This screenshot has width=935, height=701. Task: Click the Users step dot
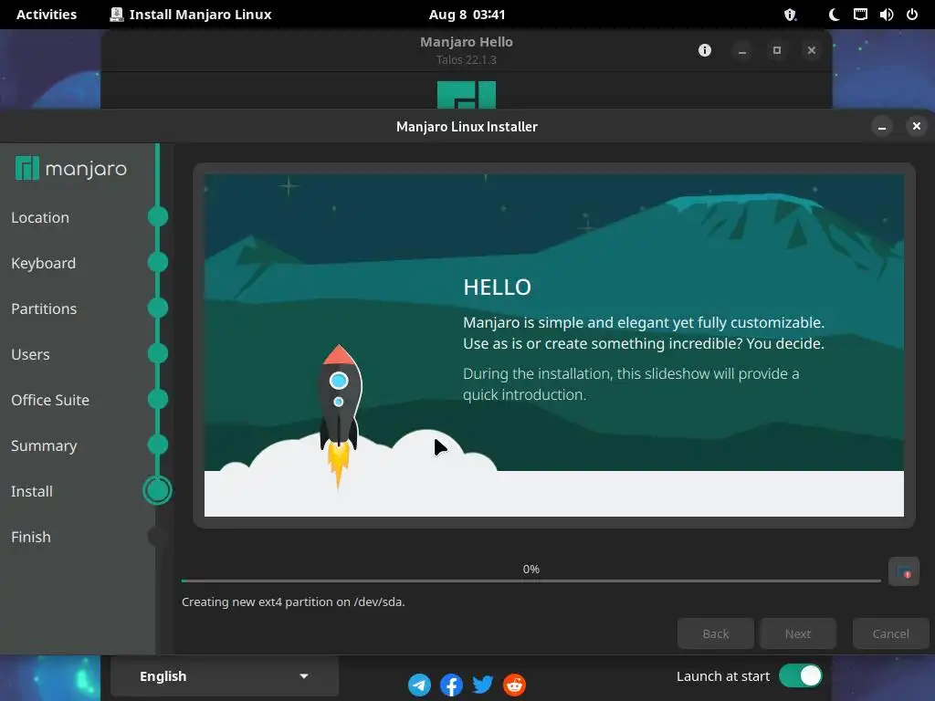tap(157, 353)
